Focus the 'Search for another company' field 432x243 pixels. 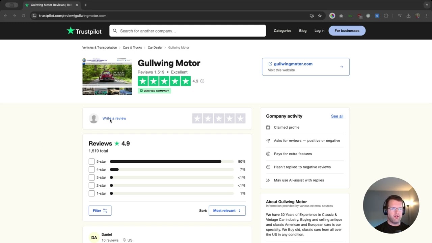(187, 31)
